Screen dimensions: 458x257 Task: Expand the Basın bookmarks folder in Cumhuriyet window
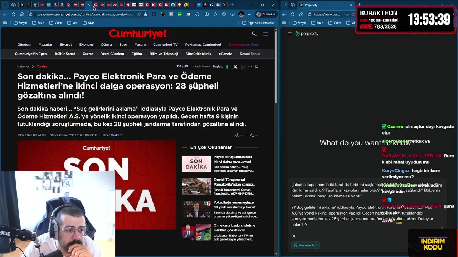pos(38,23)
